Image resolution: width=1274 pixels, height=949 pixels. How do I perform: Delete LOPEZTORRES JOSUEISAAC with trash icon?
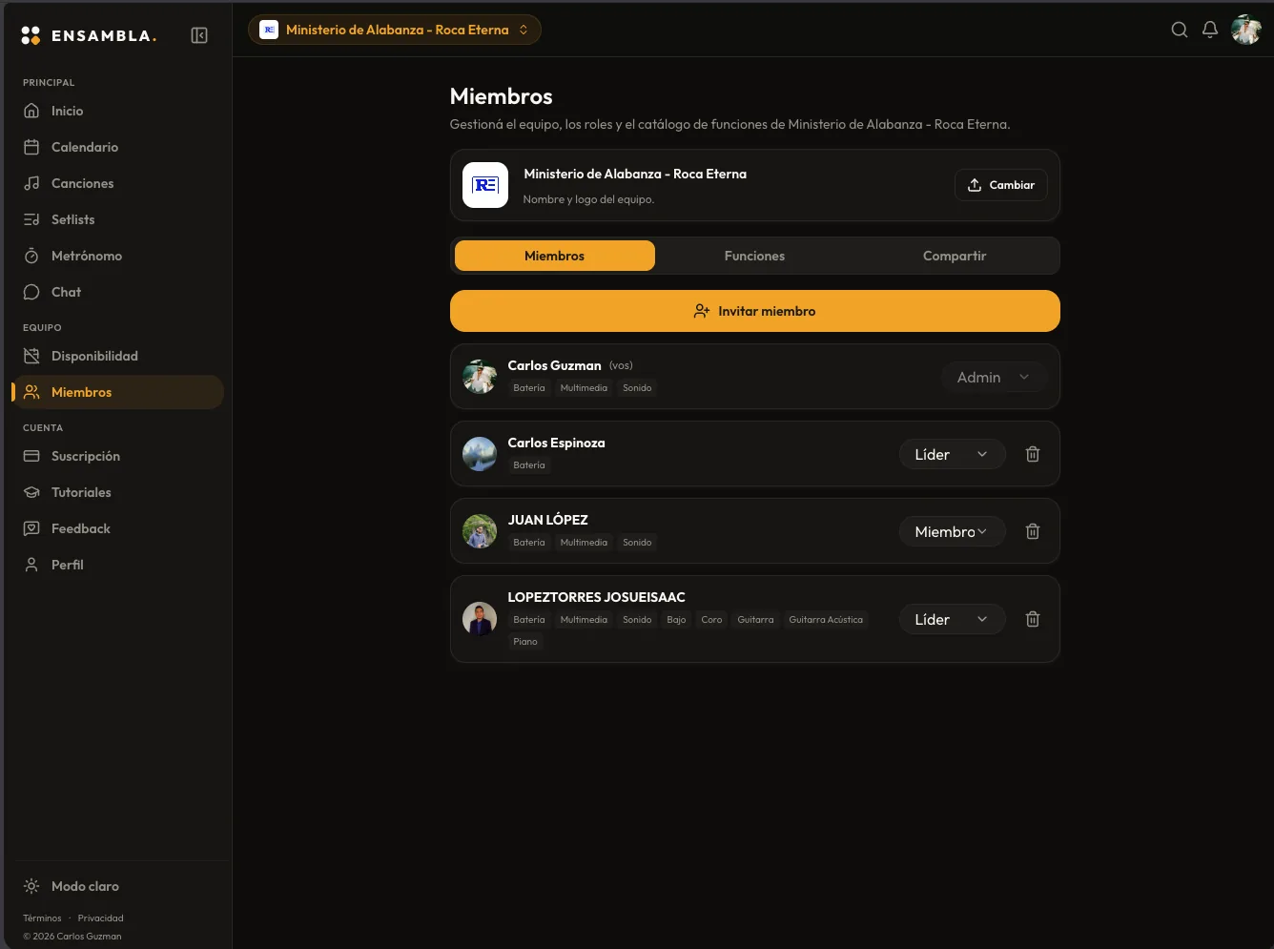click(1033, 619)
